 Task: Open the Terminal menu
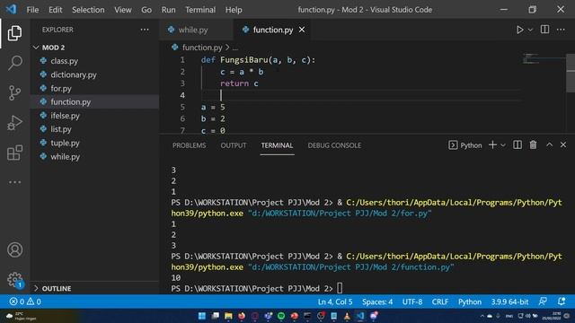[200, 10]
